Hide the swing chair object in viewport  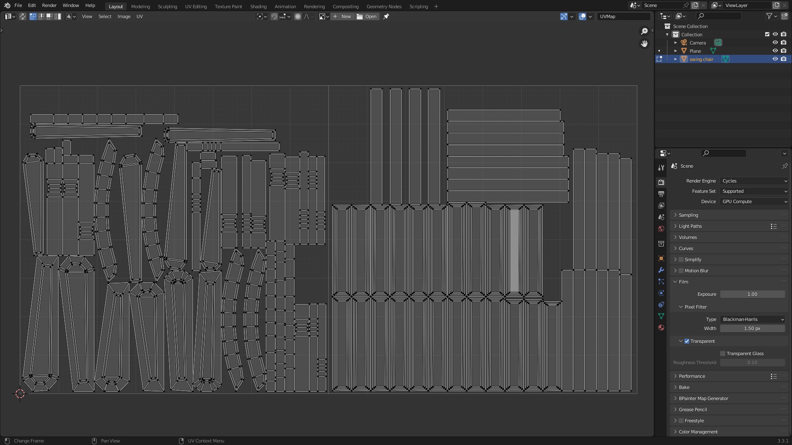[775, 59]
